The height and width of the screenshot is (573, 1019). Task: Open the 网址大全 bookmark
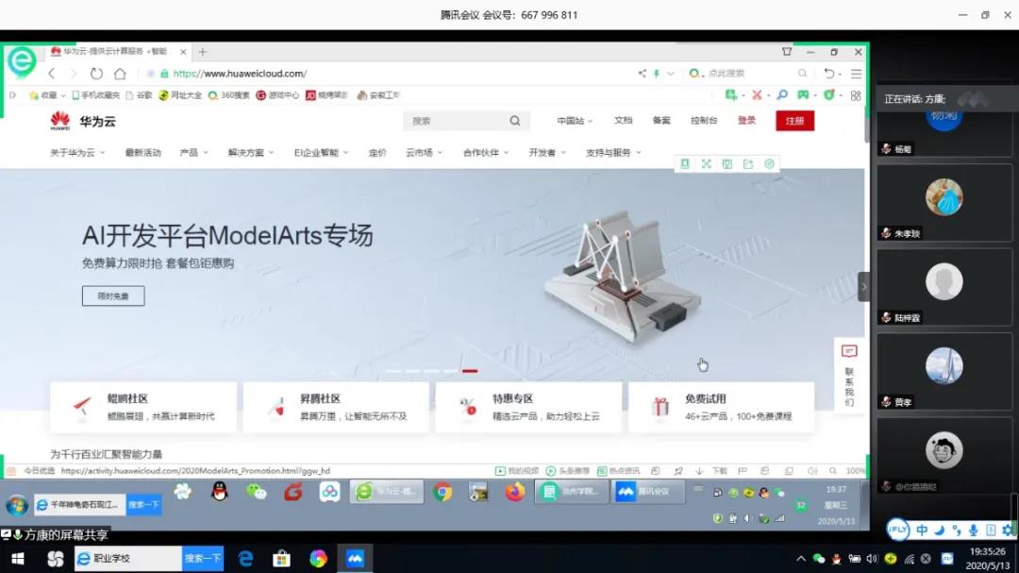pos(180,95)
